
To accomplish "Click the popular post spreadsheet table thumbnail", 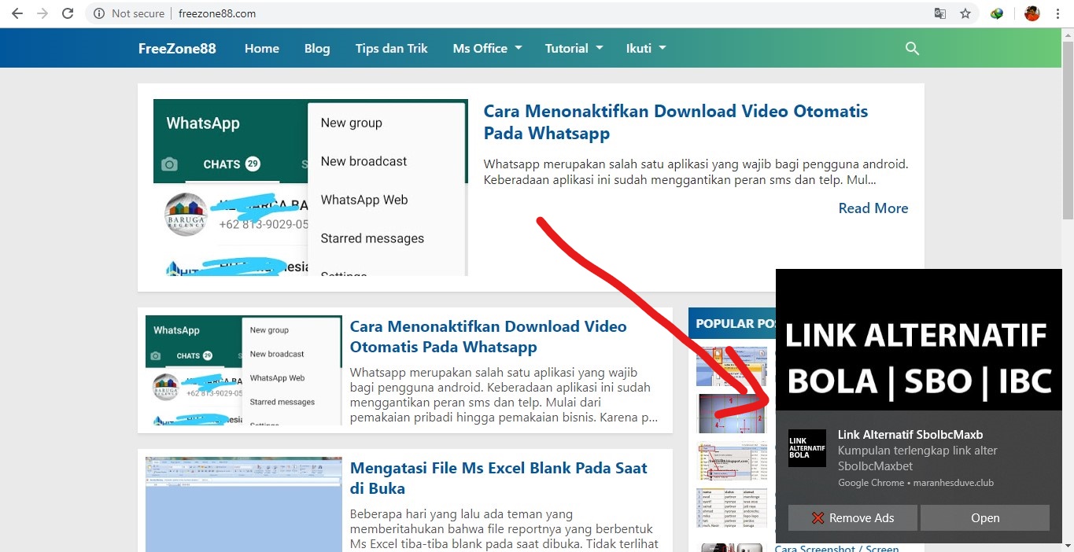I will [x=732, y=508].
